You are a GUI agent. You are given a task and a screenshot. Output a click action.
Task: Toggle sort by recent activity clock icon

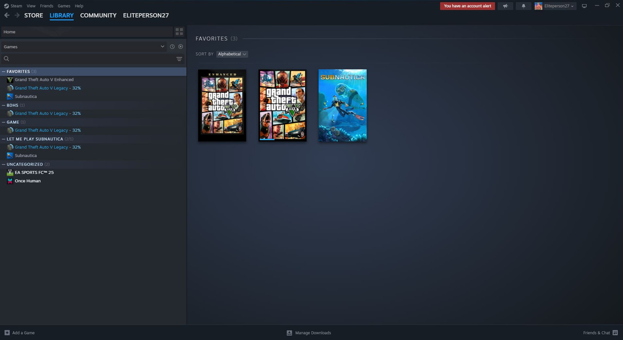point(172,47)
